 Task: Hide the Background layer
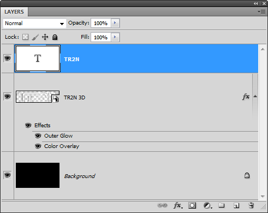tap(8, 175)
